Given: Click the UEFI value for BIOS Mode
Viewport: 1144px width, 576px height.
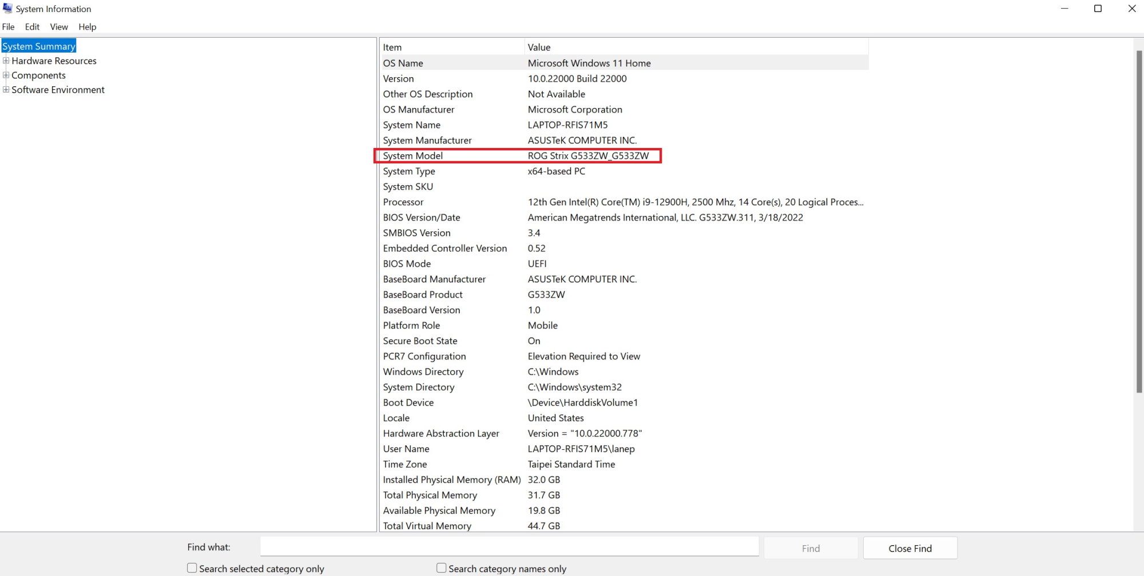Looking at the screenshot, I should pos(537,264).
